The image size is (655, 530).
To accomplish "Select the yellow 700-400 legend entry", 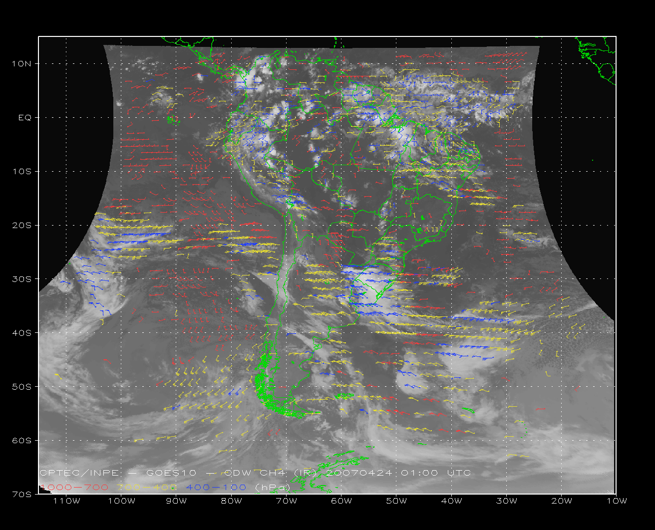I will 146,487.
